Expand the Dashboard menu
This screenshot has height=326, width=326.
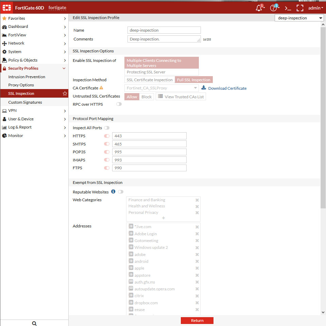click(x=34, y=27)
